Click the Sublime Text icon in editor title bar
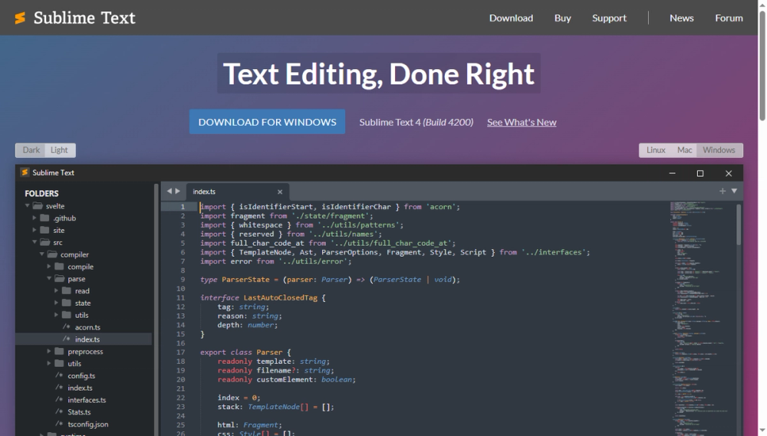Viewport: 767px width, 436px height. pyautogui.click(x=25, y=172)
